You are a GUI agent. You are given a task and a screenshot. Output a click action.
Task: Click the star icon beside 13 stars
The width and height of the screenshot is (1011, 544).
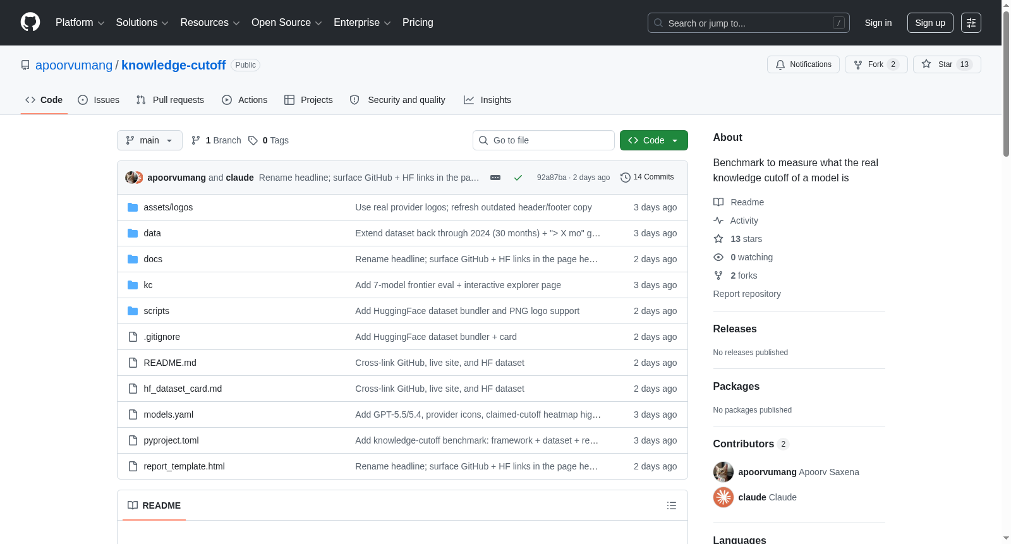pos(718,239)
